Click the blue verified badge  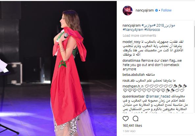(157, 11)
